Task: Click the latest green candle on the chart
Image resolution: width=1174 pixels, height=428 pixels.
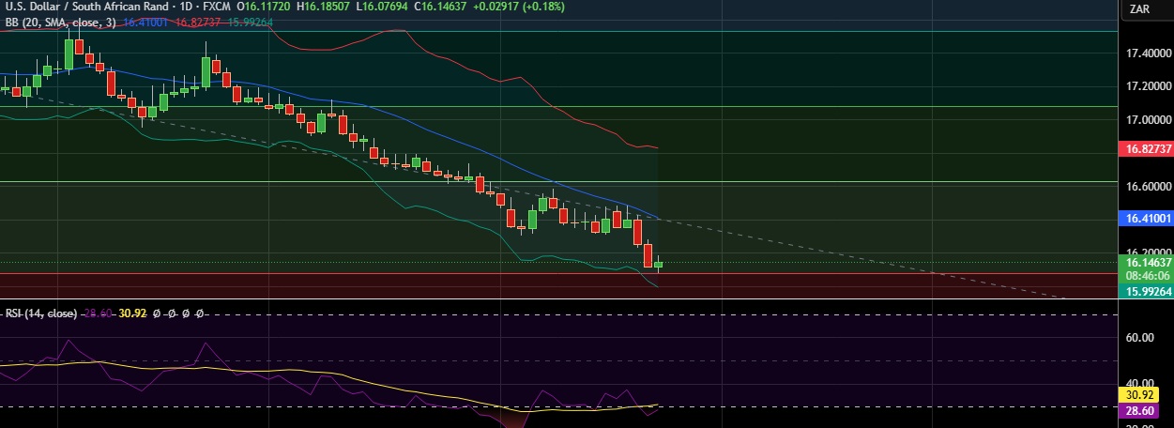Action: coord(659,265)
